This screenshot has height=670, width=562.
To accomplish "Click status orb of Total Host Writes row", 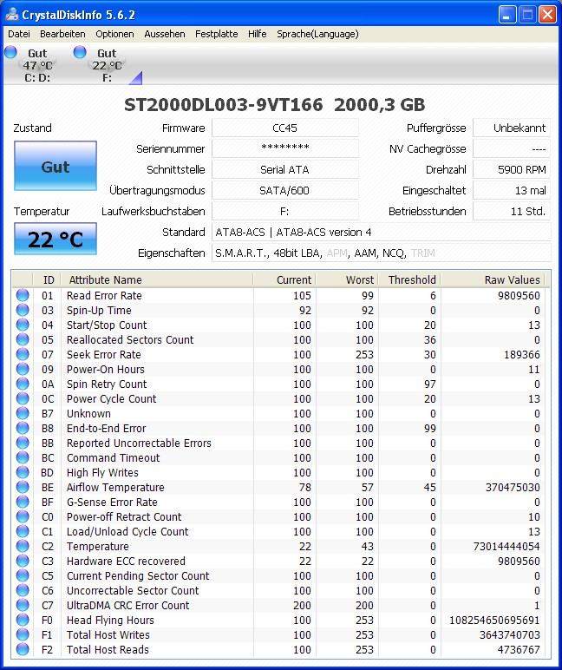I will click(23, 634).
